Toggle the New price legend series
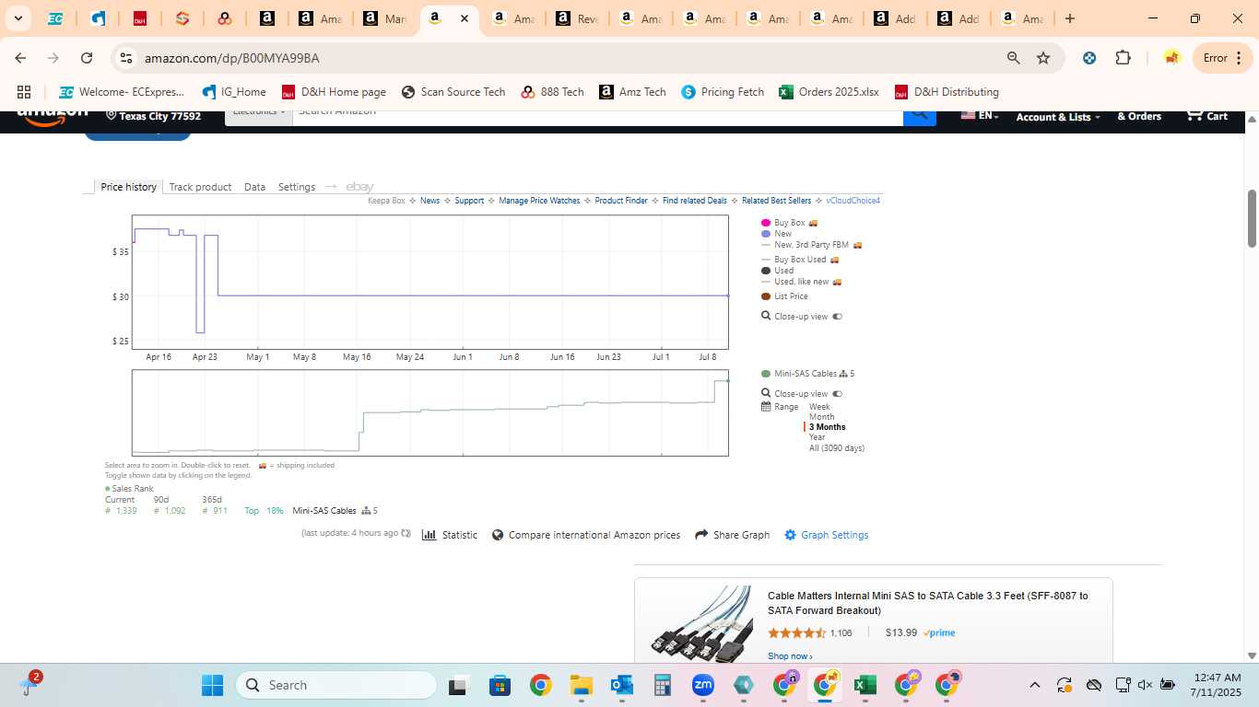 coord(776,234)
